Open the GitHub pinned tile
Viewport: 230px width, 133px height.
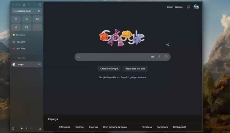[x=27, y=27]
